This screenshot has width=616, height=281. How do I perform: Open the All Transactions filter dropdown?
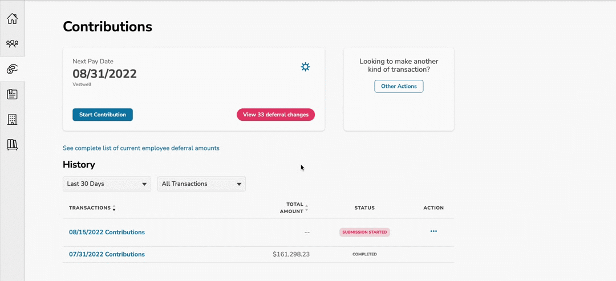tap(201, 184)
